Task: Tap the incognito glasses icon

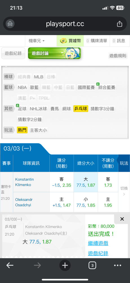Action: tap(10, 24)
